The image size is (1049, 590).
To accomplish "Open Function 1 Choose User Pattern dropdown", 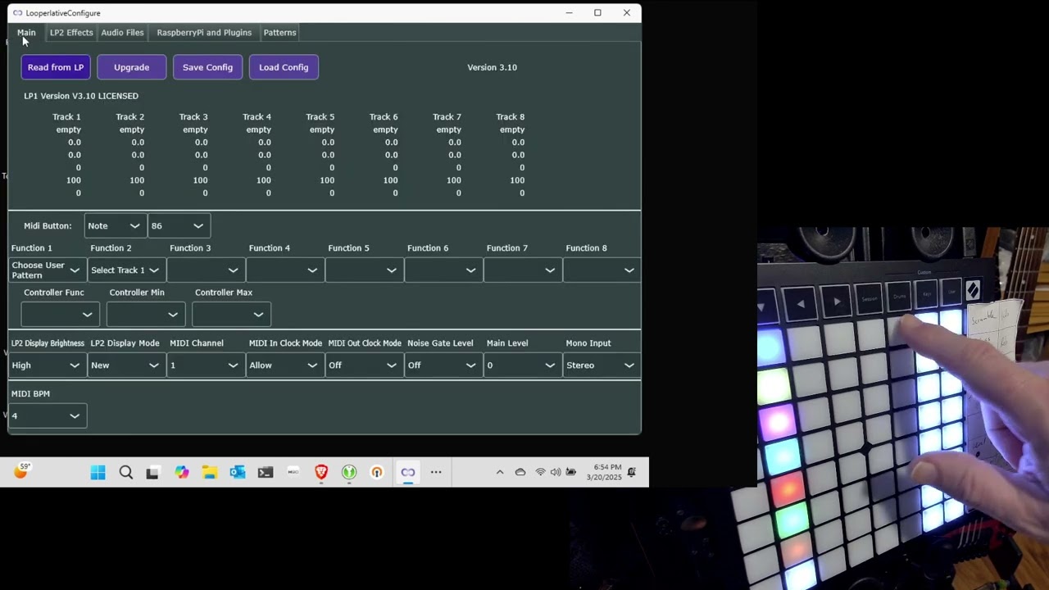I will (47, 270).
